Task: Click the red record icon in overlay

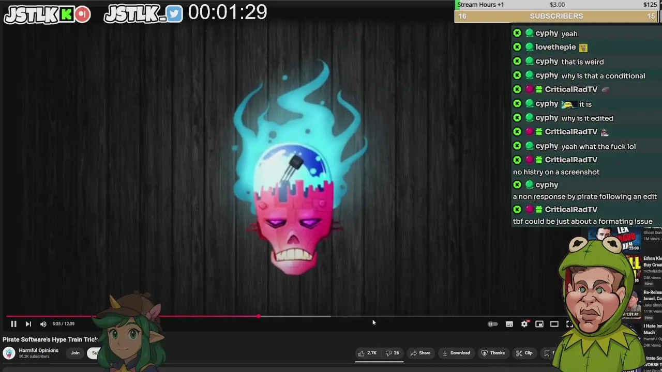Action: (82, 14)
